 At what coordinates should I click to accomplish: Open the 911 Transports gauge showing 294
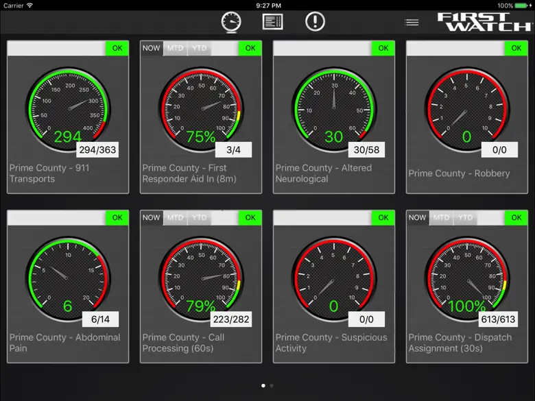click(x=68, y=110)
